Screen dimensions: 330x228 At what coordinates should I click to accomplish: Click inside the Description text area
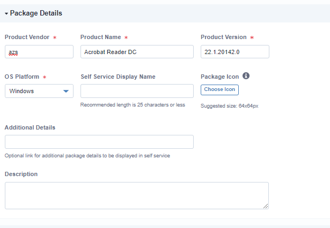(137, 195)
